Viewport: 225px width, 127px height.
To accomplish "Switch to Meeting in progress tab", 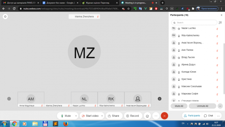I will [x=139, y=3].
